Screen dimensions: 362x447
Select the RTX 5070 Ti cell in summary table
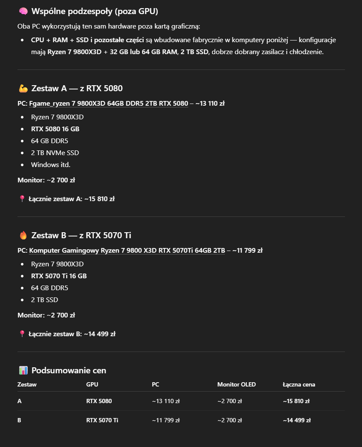click(102, 420)
